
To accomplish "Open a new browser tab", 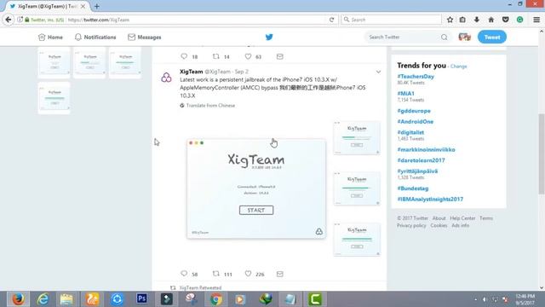I will coord(96,6).
